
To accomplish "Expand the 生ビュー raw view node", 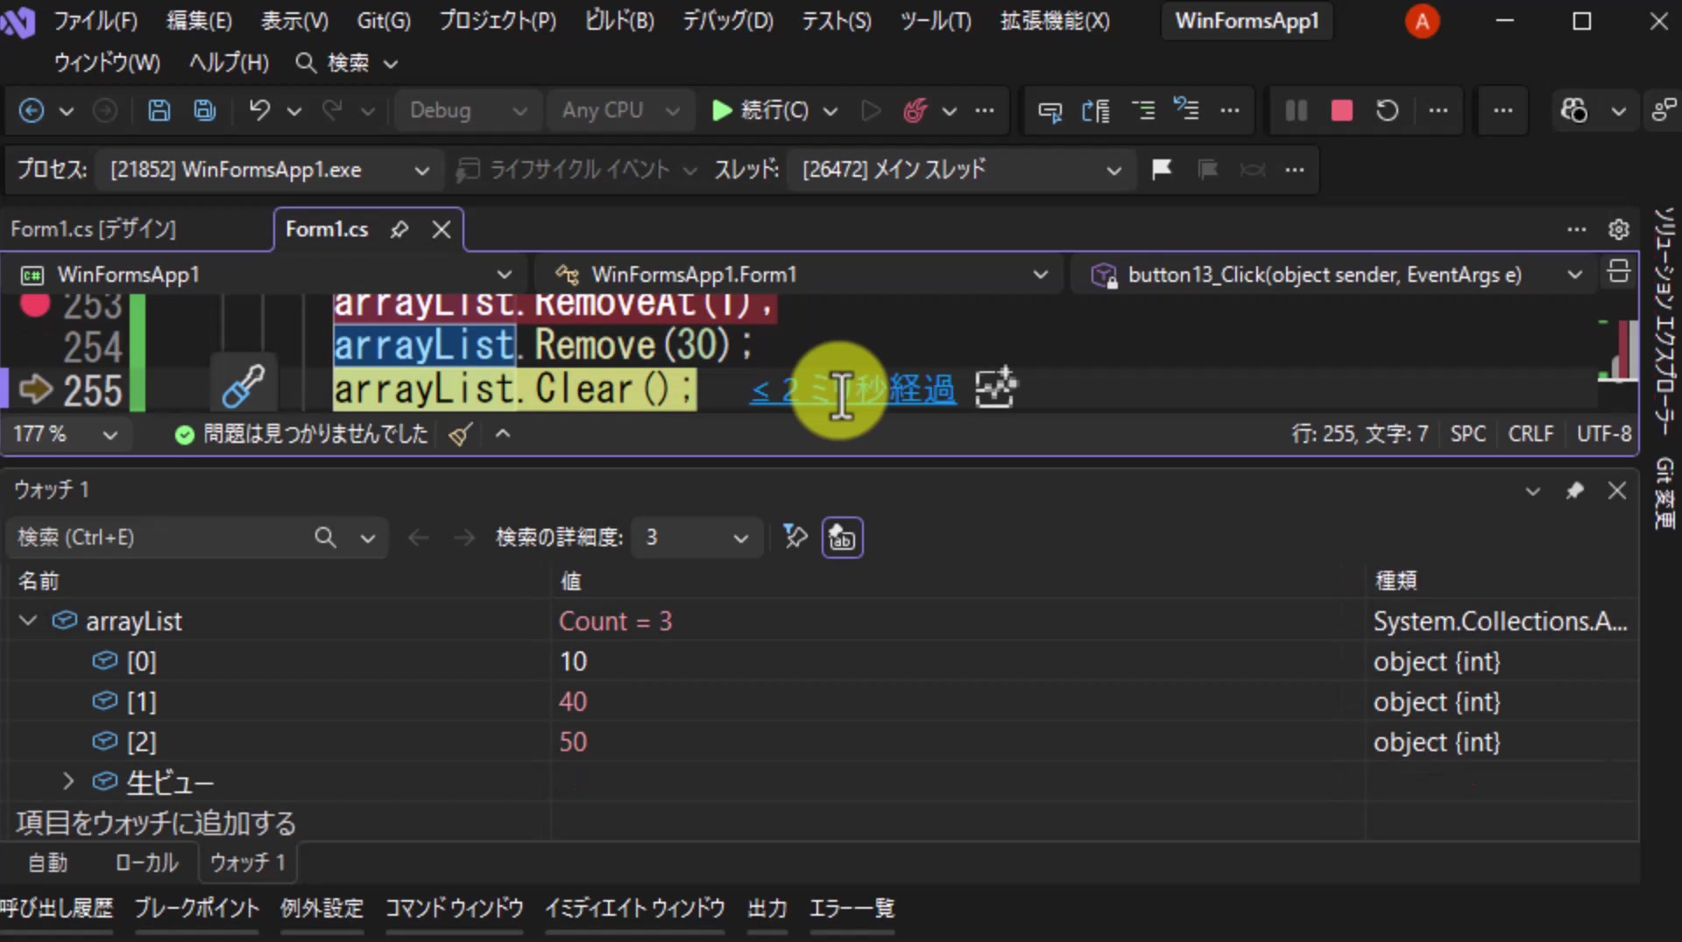I will (x=68, y=781).
